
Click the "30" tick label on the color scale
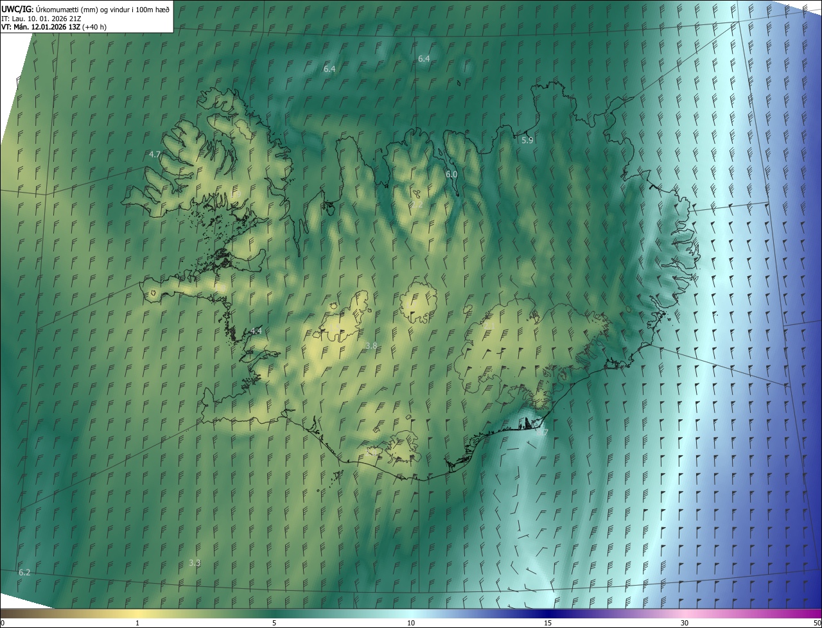click(x=685, y=623)
